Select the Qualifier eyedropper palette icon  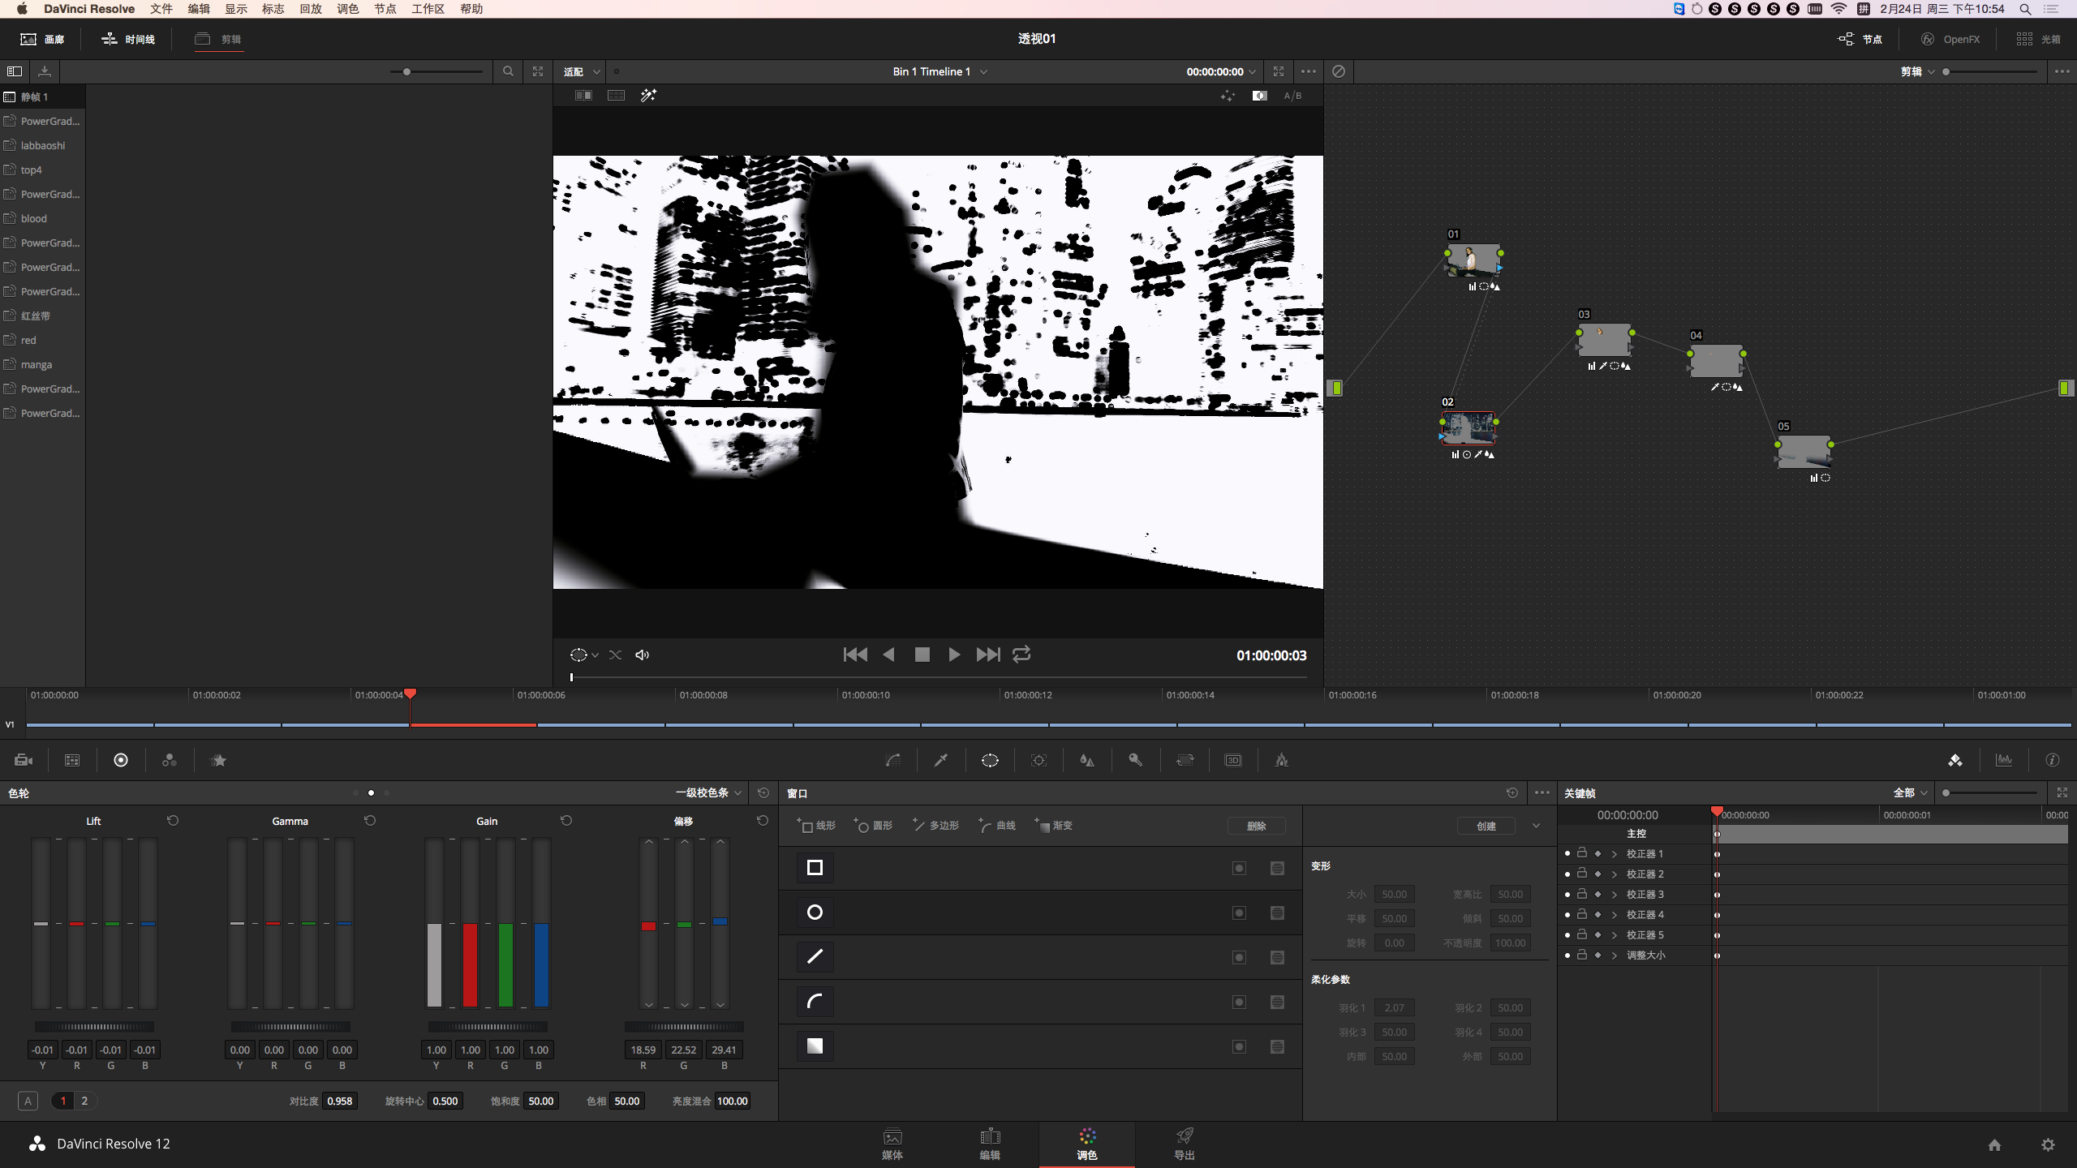[x=941, y=760]
